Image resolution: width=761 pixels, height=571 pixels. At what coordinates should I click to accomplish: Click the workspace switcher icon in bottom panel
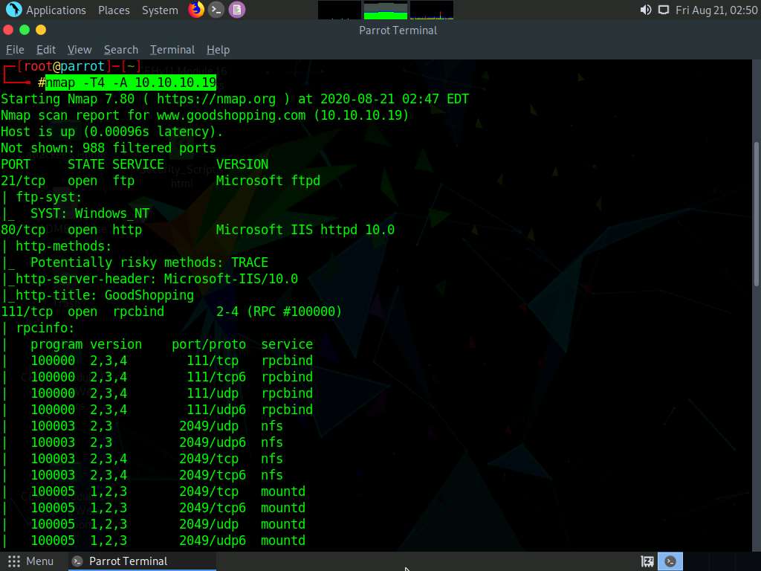pos(647,561)
